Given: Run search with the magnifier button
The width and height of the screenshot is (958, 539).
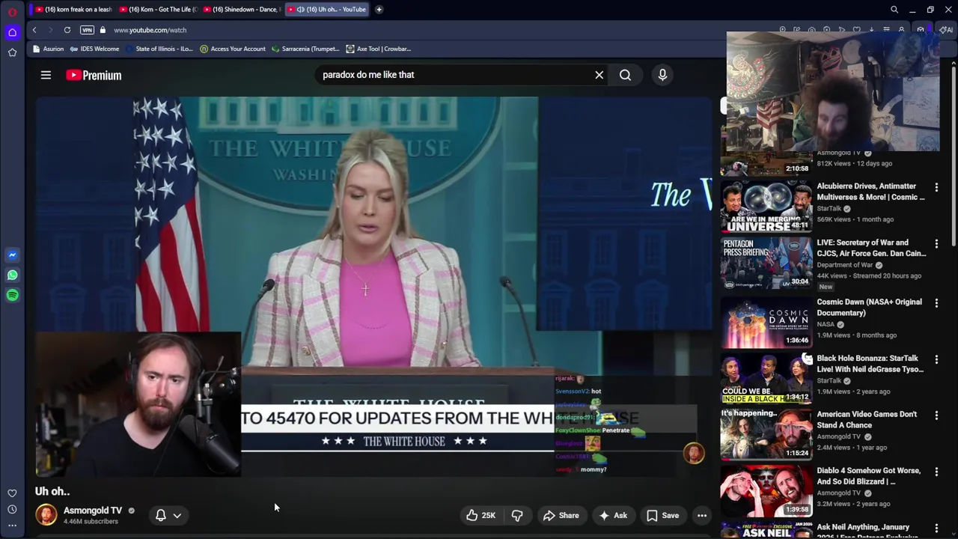Looking at the screenshot, I should point(625,75).
